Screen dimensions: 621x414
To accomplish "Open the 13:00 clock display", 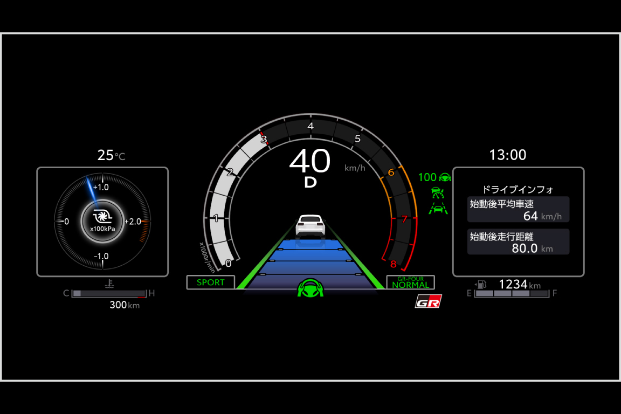I will 508,155.
